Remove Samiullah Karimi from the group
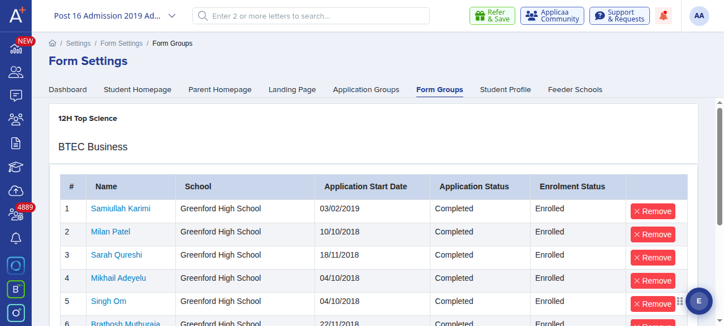The height and width of the screenshot is (326, 724). [x=653, y=211]
